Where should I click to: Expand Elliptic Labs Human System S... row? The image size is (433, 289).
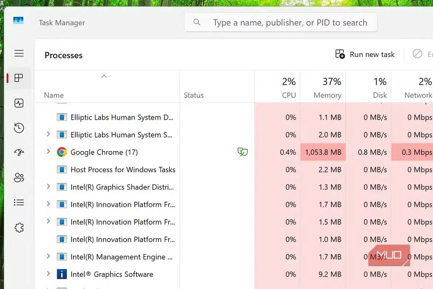point(48,135)
